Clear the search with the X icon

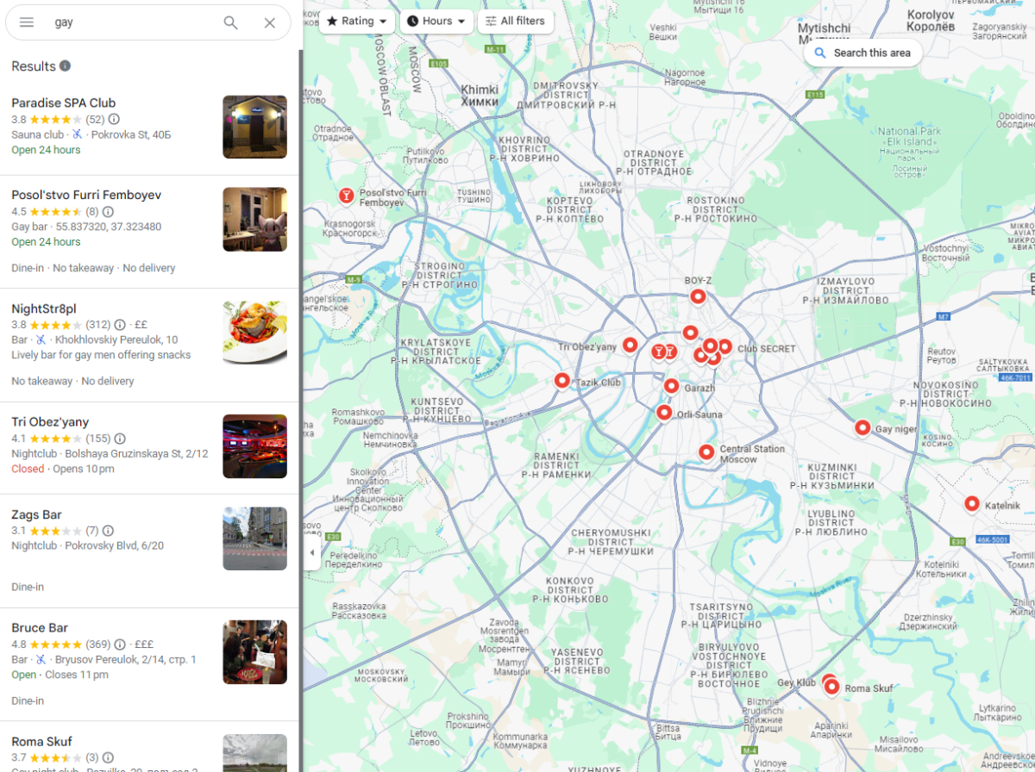click(270, 22)
